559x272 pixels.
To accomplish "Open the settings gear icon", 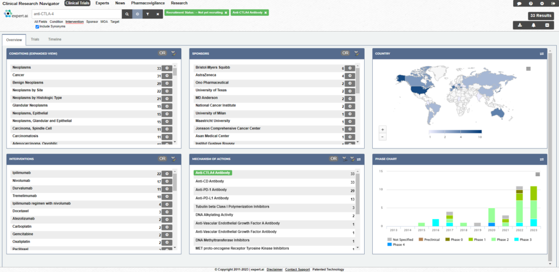I will 542,4.
